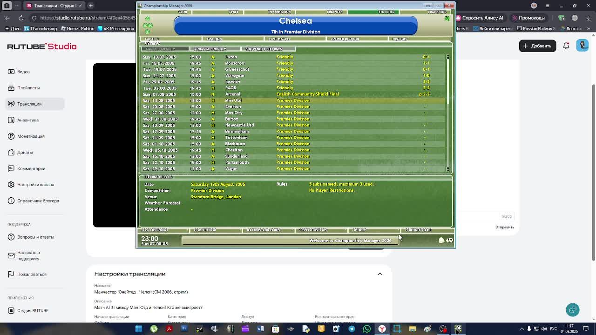The height and width of the screenshot is (335, 596).
Task: Click the fixtures list scrollbar
Action: 448,113
